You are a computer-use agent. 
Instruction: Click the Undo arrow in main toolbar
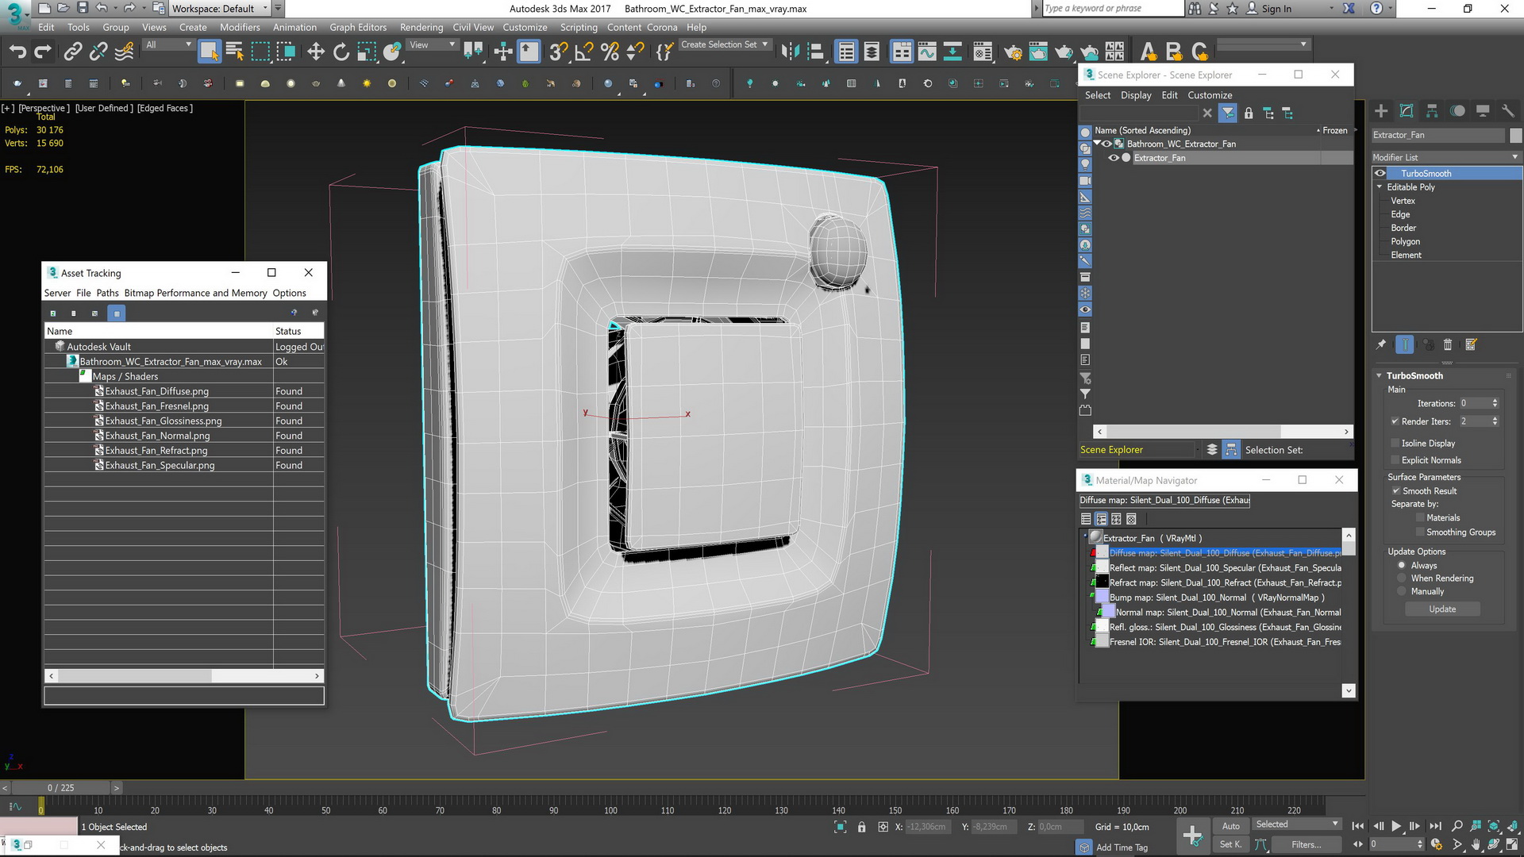click(17, 52)
